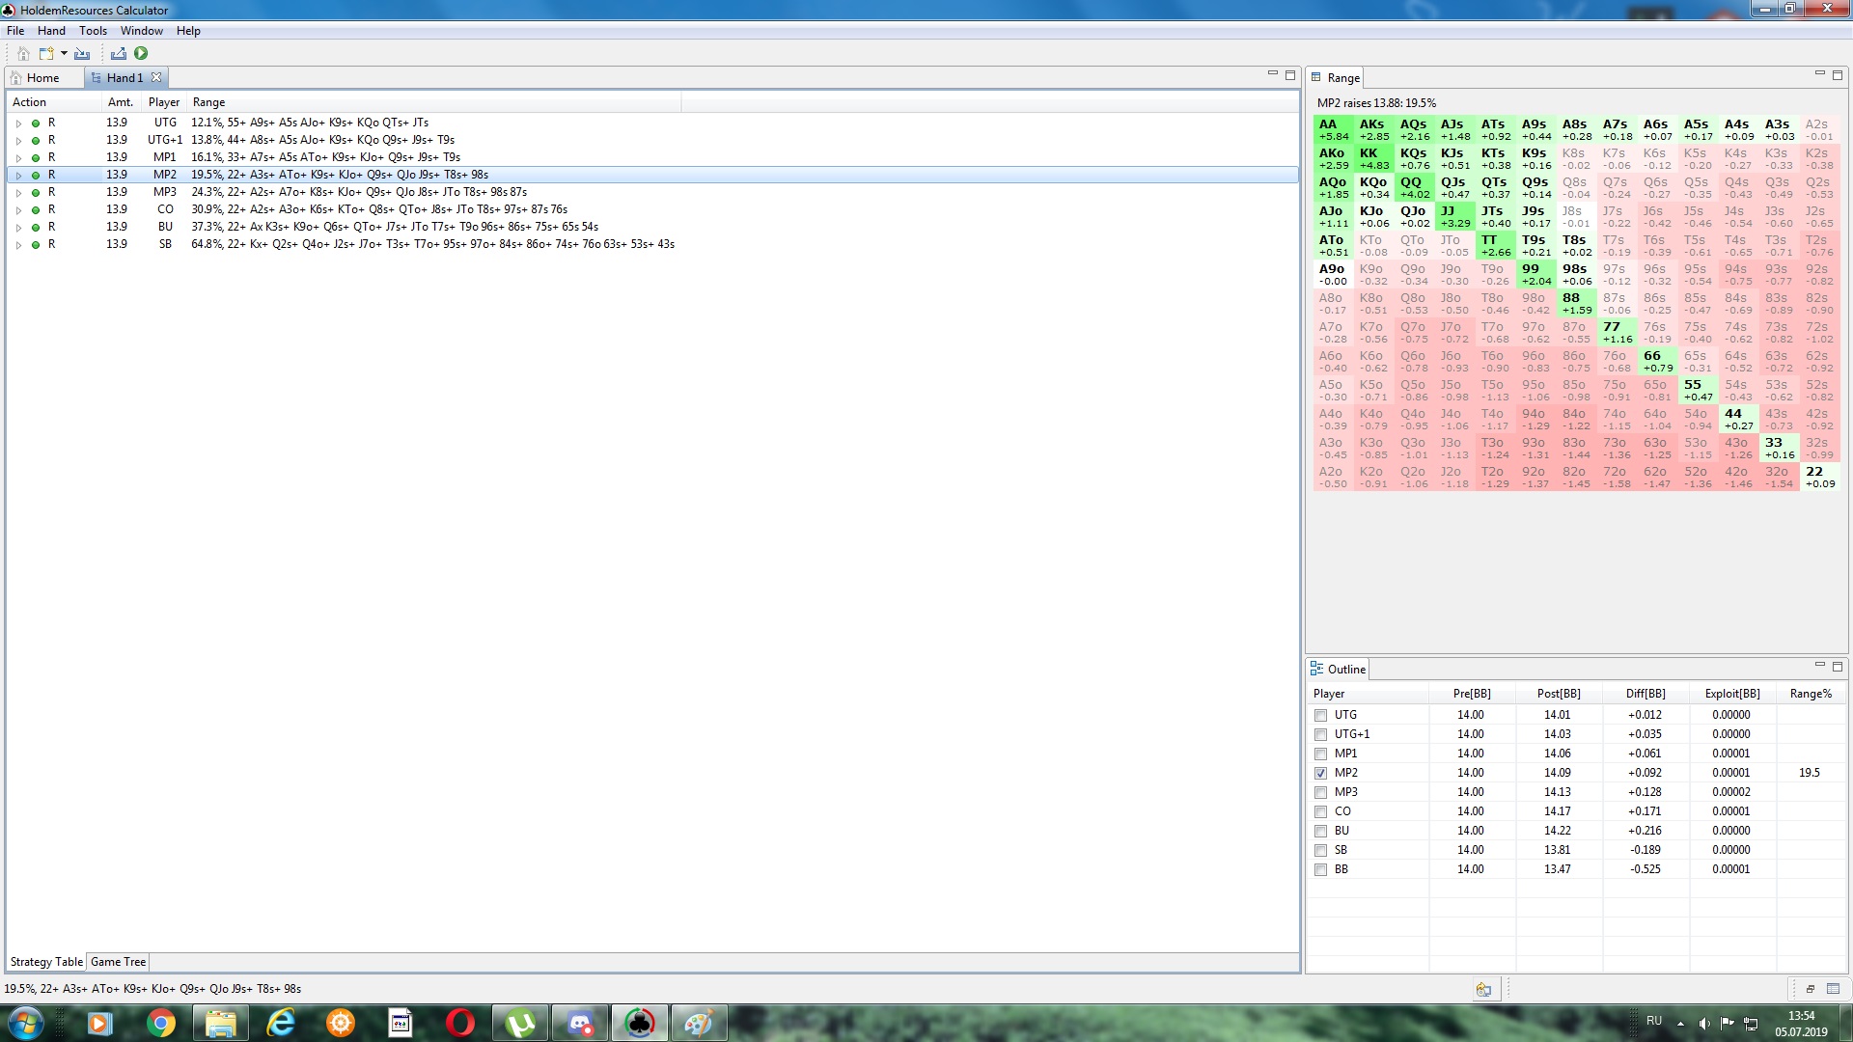Image resolution: width=1853 pixels, height=1042 pixels.
Task: Select the AA cell in range grid
Action: point(1333,130)
